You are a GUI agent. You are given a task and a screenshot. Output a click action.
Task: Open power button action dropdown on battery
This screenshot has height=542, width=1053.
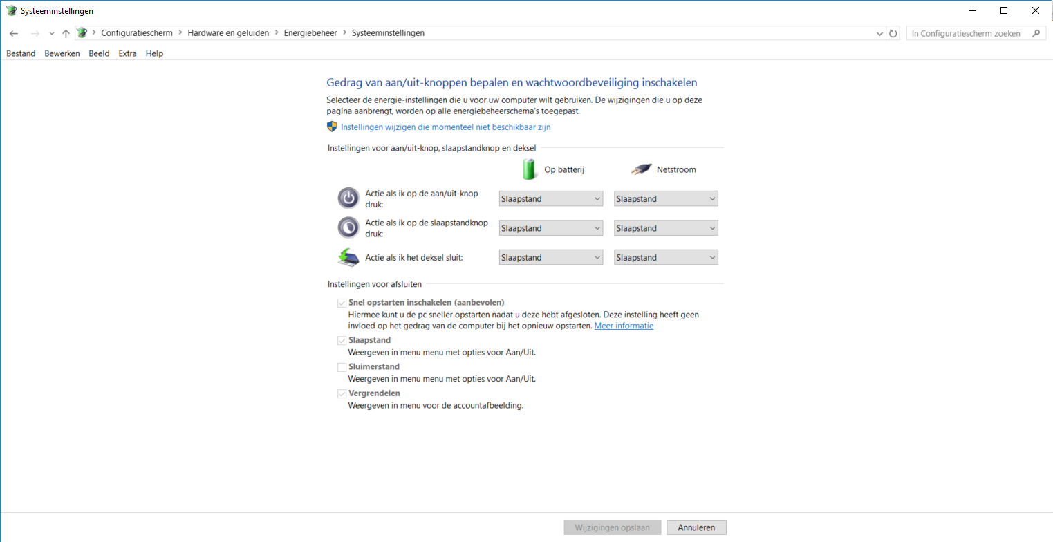pos(551,199)
